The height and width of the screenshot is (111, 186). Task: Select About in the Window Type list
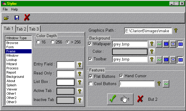click(x=19, y=81)
